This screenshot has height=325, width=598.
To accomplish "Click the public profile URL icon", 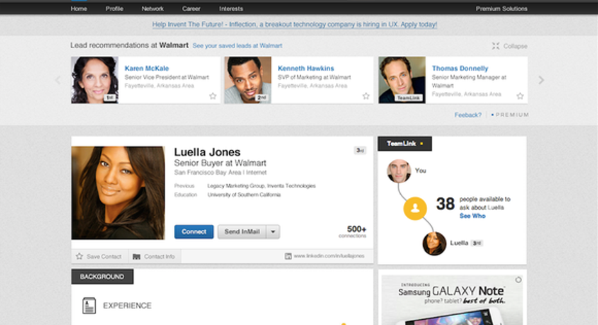I will pos(288,256).
